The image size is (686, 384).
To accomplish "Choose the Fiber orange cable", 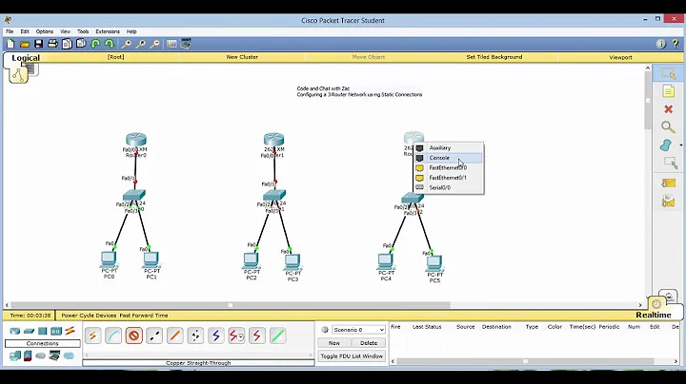I will click(x=175, y=336).
